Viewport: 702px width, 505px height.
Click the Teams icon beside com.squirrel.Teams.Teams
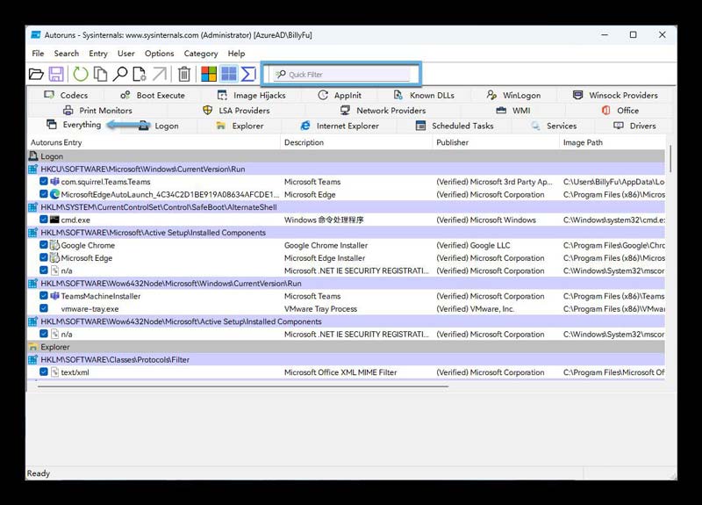click(x=54, y=182)
